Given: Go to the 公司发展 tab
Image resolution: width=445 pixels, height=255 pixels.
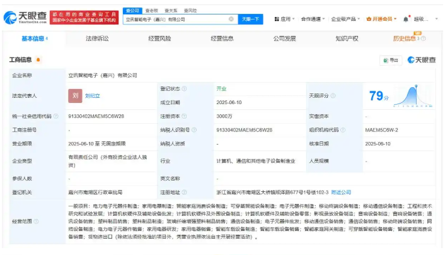Looking at the screenshot, I should point(284,39).
